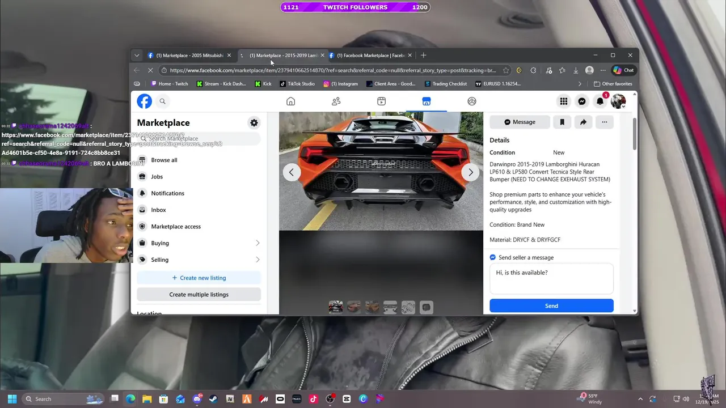726x408 pixels.
Task: Open TikTok from the taskbar
Action: coord(313,399)
